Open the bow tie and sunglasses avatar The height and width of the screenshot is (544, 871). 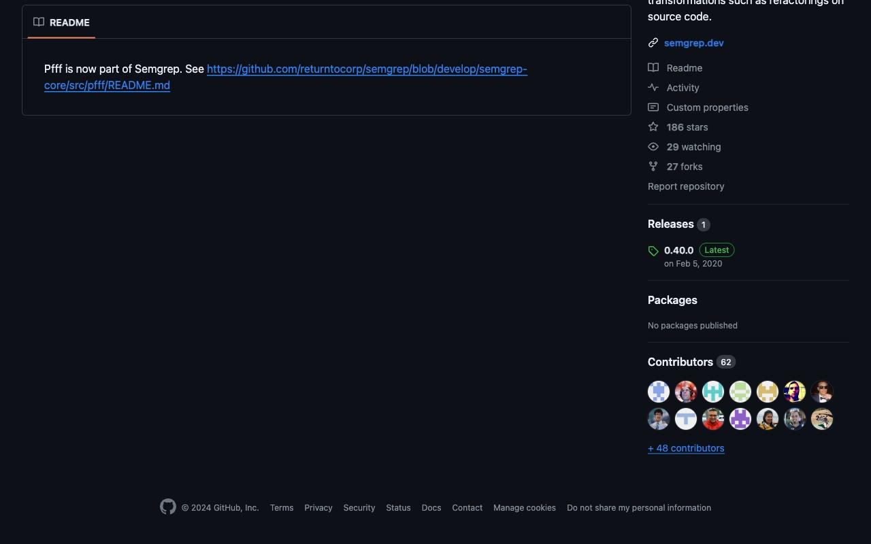pyautogui.click(x=822, y=392)
